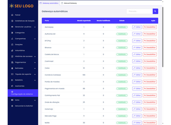Expand the Histórias de sucesso chevron
The image size is (171, 125).
(x=35, y=57)
